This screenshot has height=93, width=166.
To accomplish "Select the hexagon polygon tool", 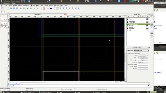I will tap(5, 27).
